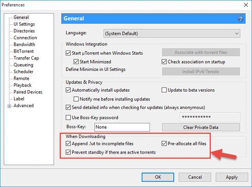252x187 pixels.
Task: Click Associate with torrent files button
Action: pos(201,52)
